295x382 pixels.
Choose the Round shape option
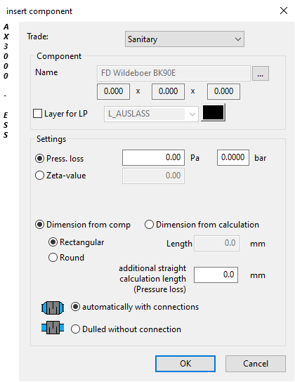point(53,258)
